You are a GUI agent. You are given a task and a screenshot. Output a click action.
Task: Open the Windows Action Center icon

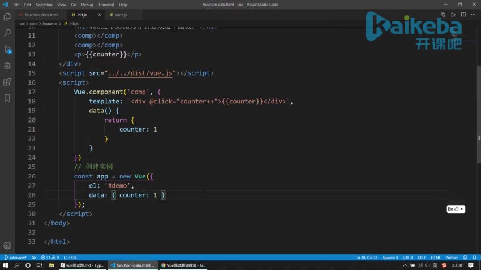pyautogui.click(x=471, y=265)
